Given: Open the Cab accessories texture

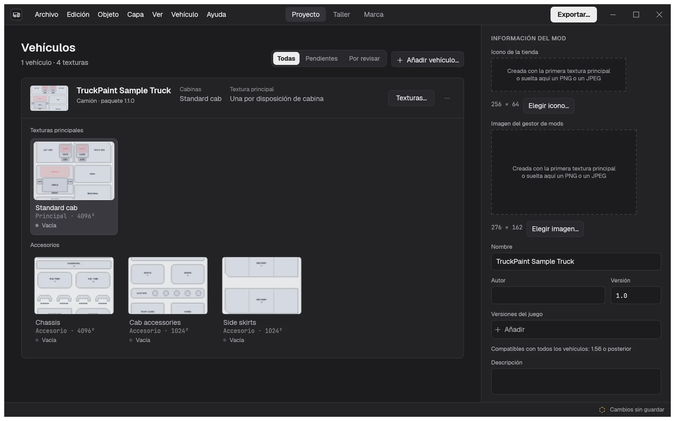Looking at the screenshot, I should pyautogui.click(x=168, y=300).
